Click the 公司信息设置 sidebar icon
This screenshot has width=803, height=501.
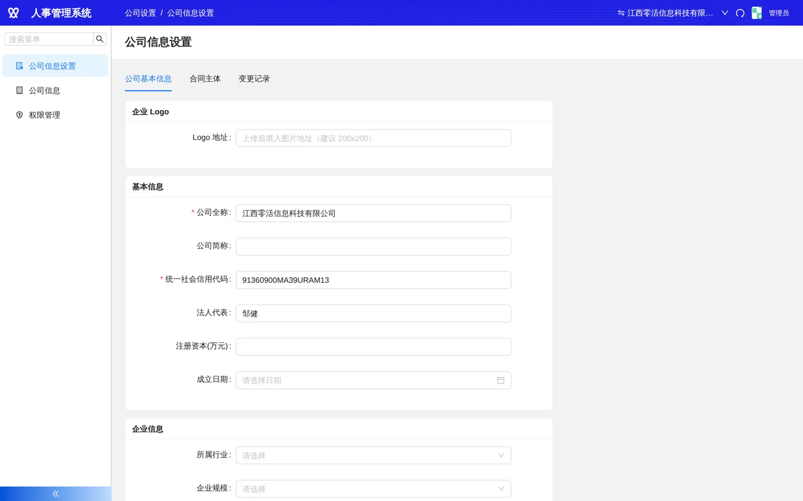coord(20,66)
